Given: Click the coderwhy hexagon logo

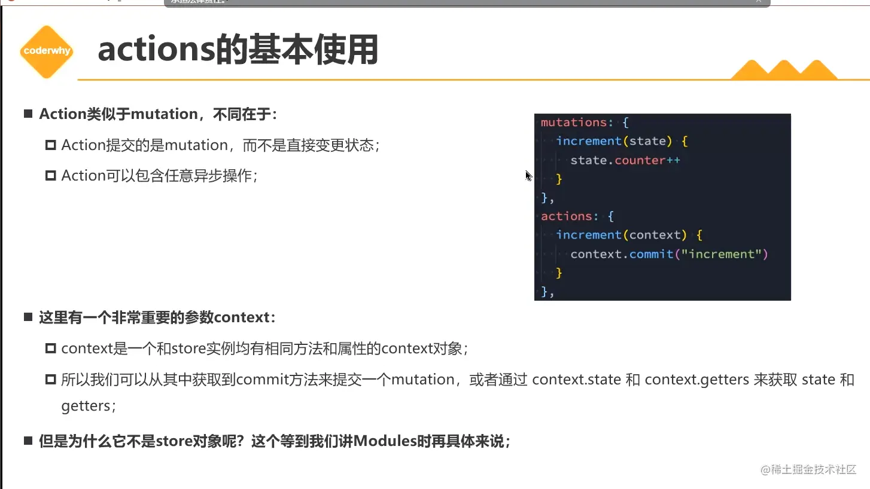Looking at the screenshot, I should tap(46, 51).
